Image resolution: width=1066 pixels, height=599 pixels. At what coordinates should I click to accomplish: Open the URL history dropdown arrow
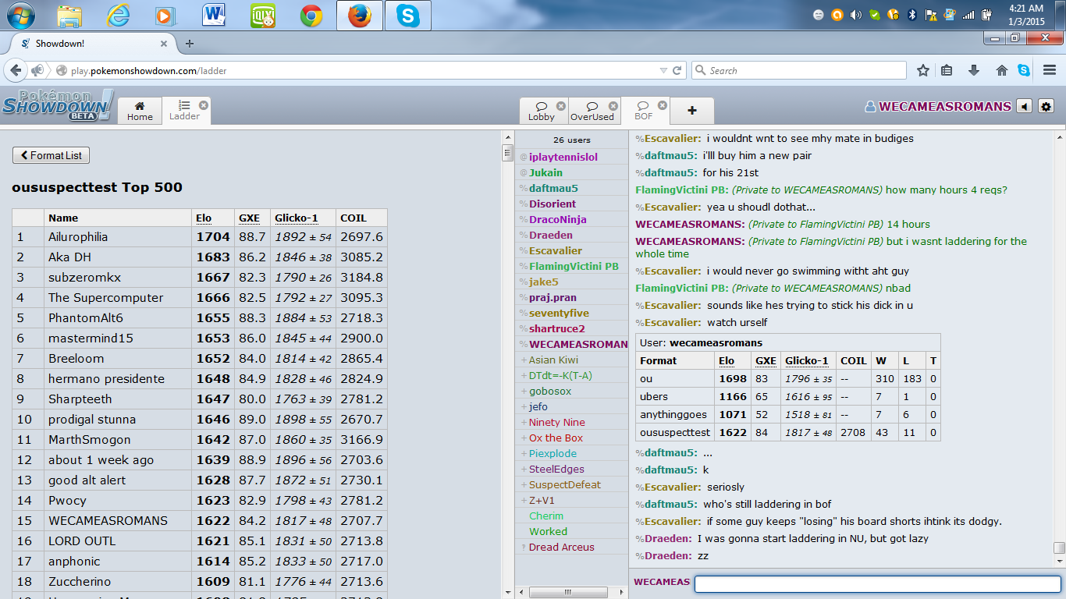663,70
